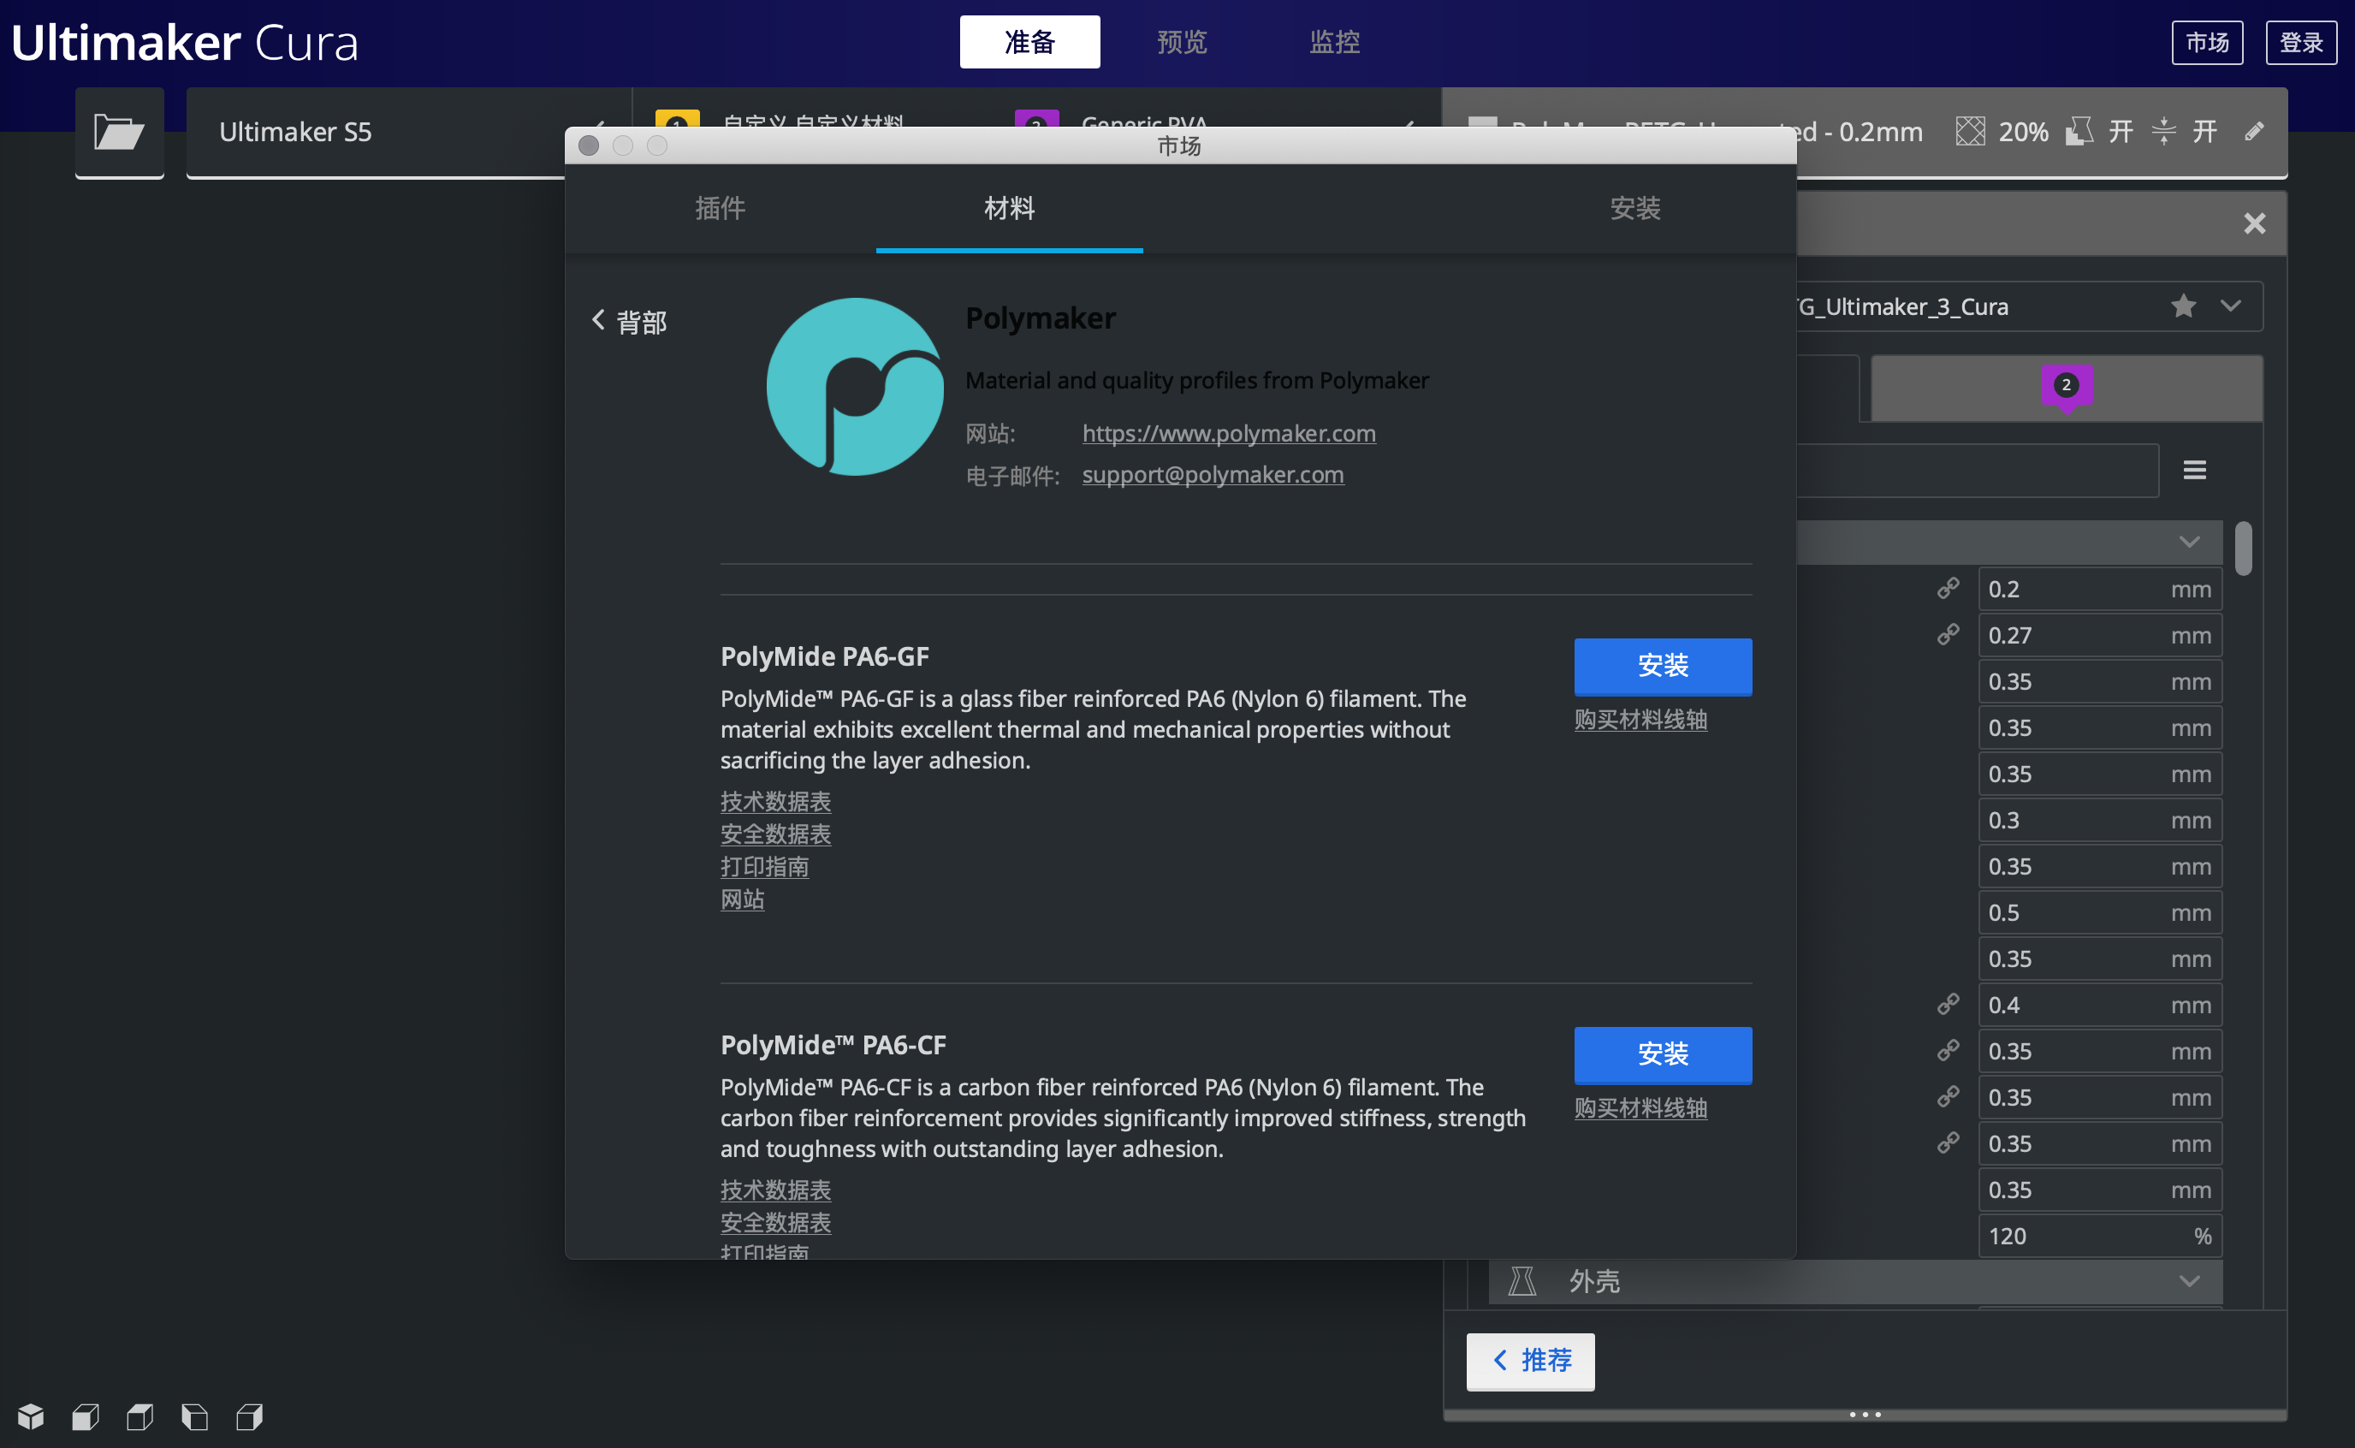This screenshot has width=2355, height=1448.
Task: Edit the 0.27 mm value field
Action: pos(2099,634)
